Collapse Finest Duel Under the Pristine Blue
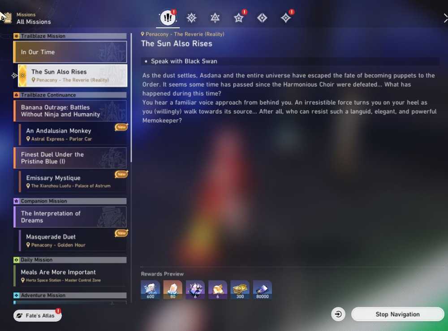This screenshot has width=448, height=331. [x=70, y=158]
